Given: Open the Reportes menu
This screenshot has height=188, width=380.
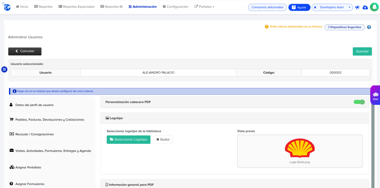Looking at the screenshot, I should coord(43,7).
